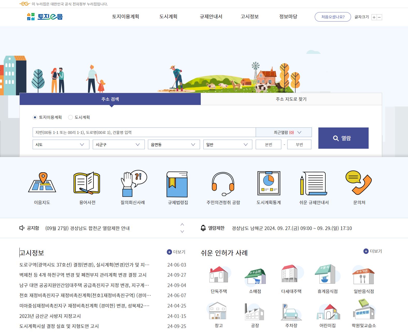
Task: Open the 도시계획통계 chart icon
Action: pos(269,183)
